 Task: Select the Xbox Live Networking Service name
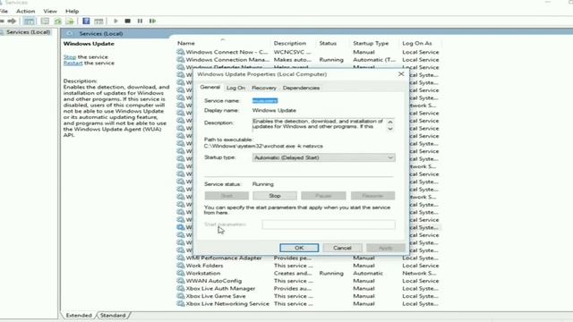click(227, 303)
